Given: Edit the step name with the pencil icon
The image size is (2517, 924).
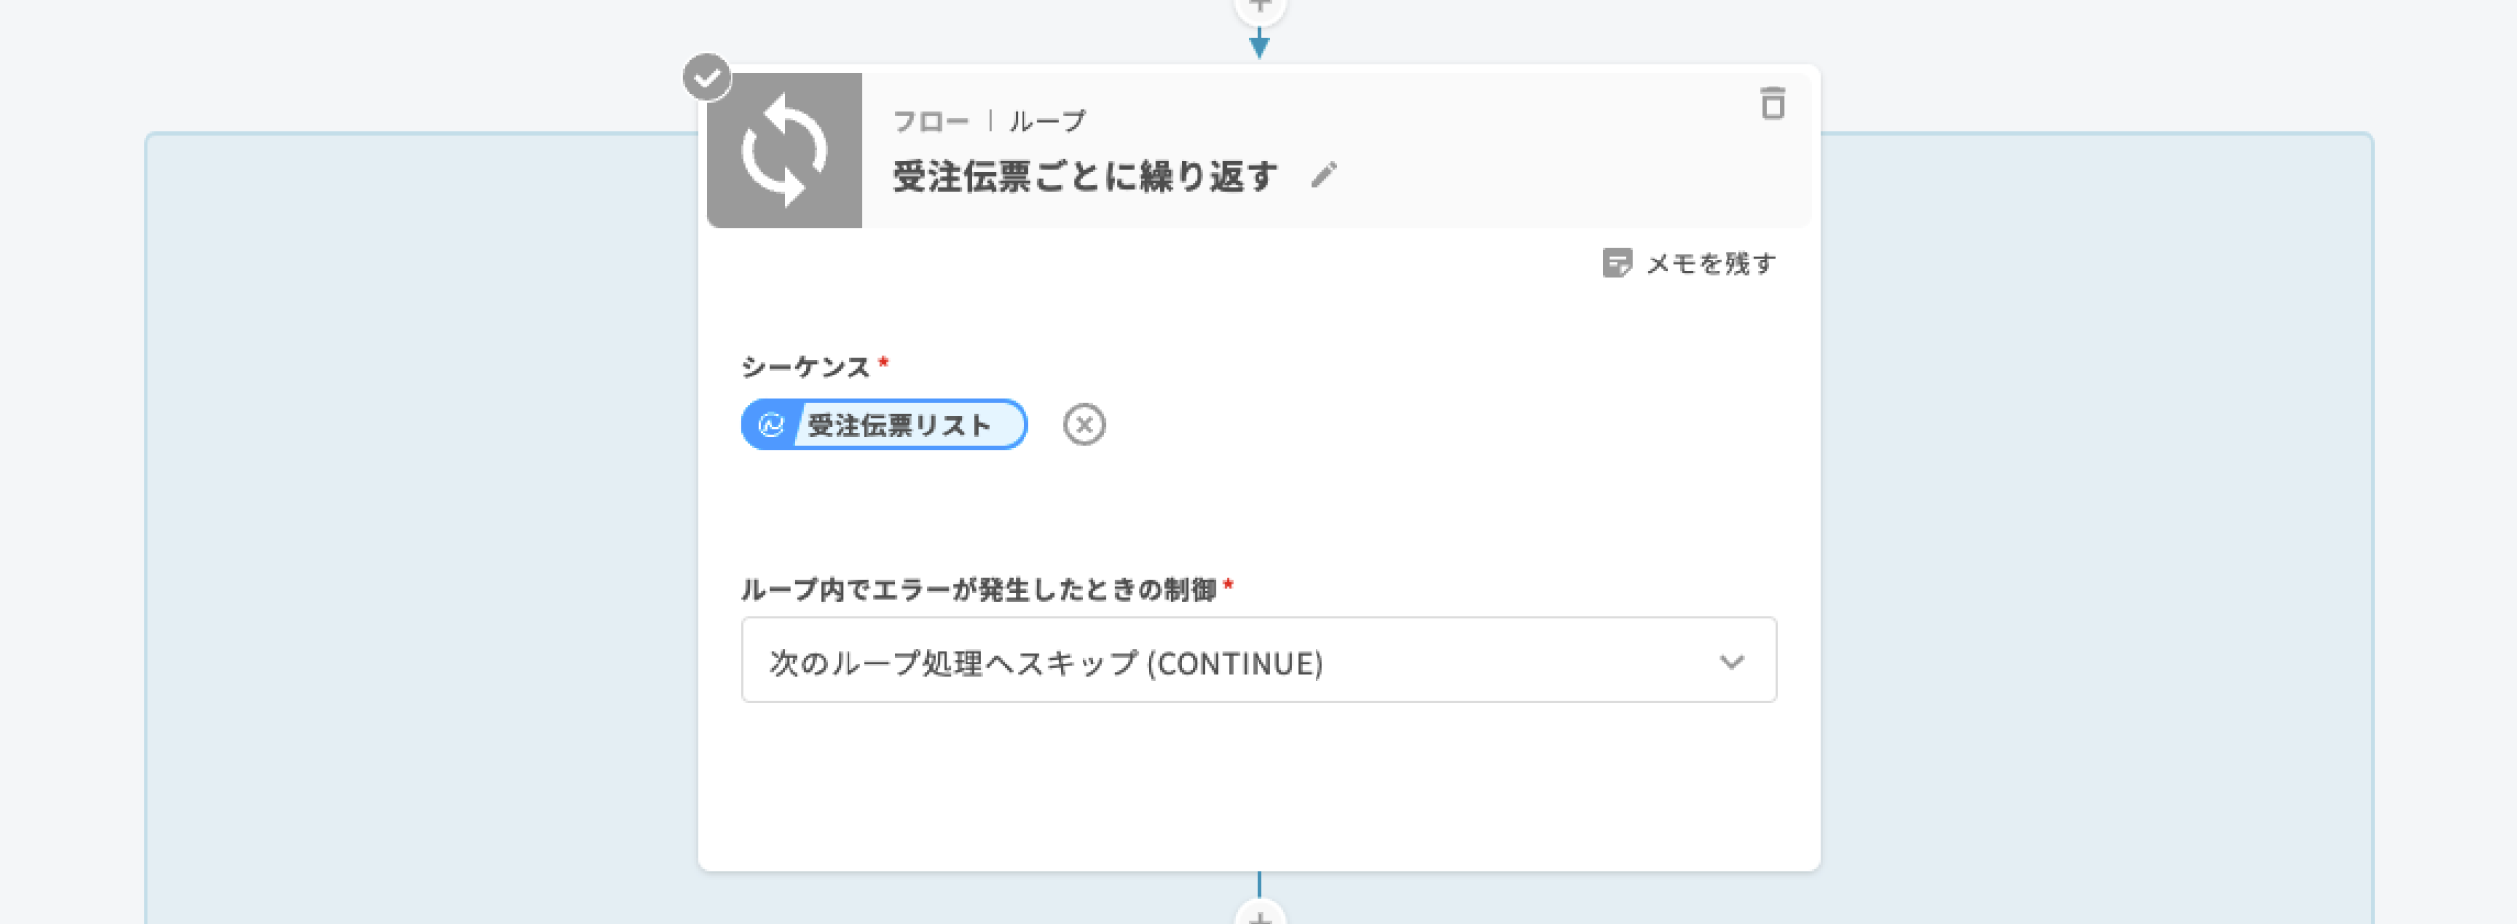Looking at the screenshot, I should coord(1323,176).
